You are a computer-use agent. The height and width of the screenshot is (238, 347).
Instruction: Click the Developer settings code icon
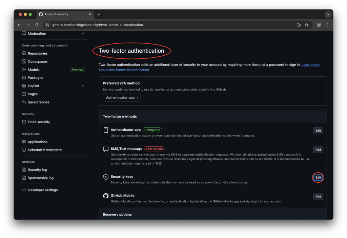tap(24, 190)
